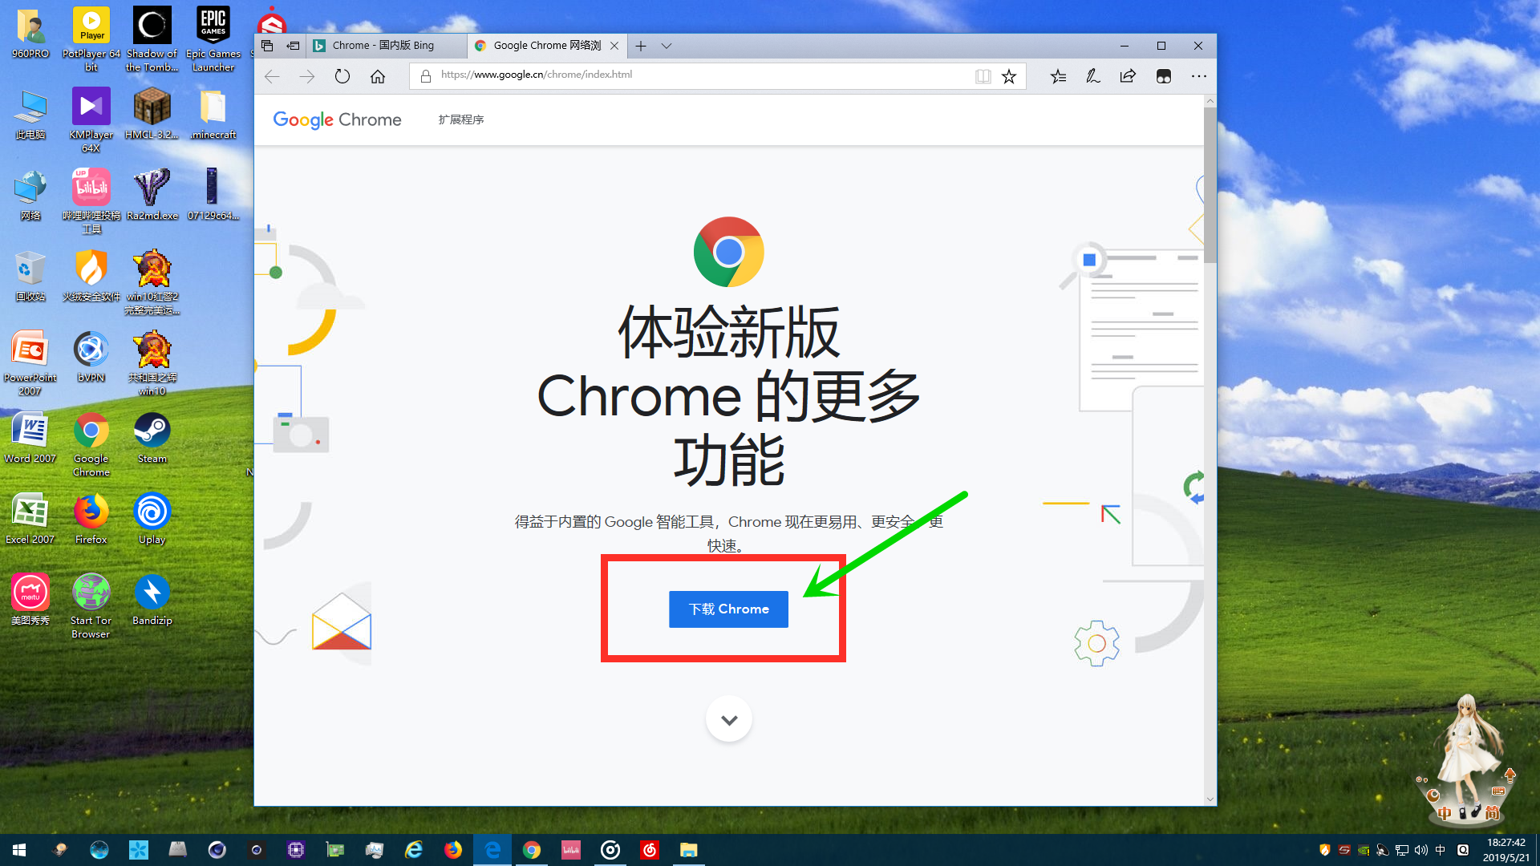
Task: Click the Edge refresh page icon
Action: [x=342, y=76]
